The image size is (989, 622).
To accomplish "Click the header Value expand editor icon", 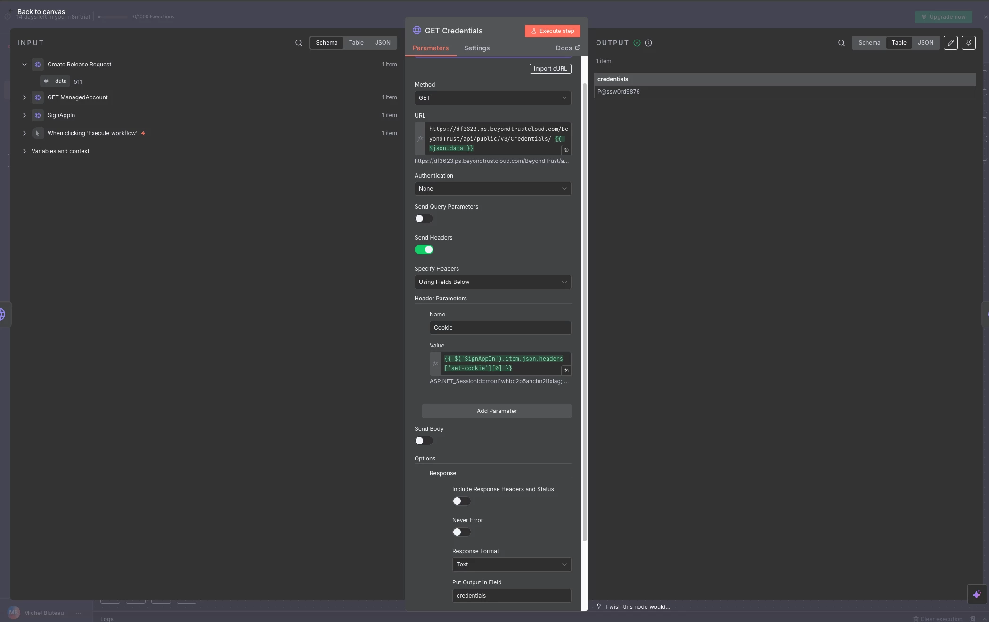I will click(x=566, y=371).
